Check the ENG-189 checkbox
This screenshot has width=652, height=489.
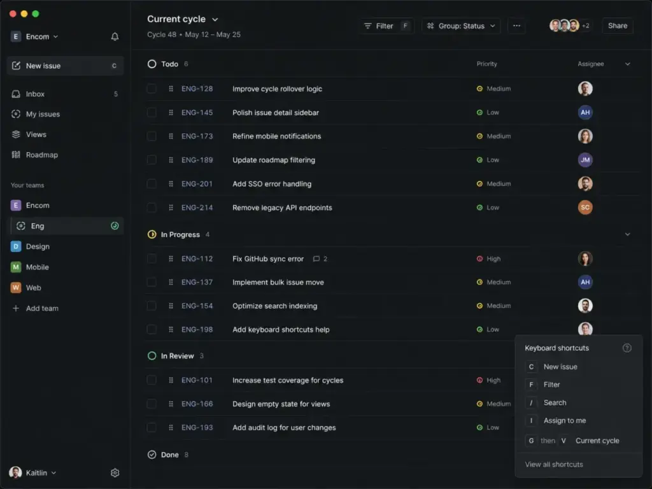click(152, 160)
